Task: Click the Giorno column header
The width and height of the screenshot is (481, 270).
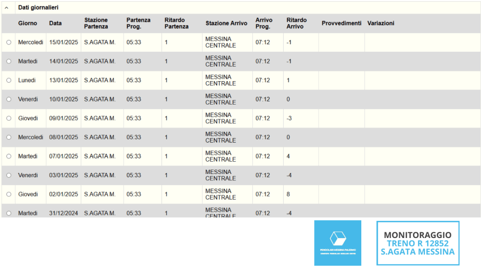Action: click(28, 23)
